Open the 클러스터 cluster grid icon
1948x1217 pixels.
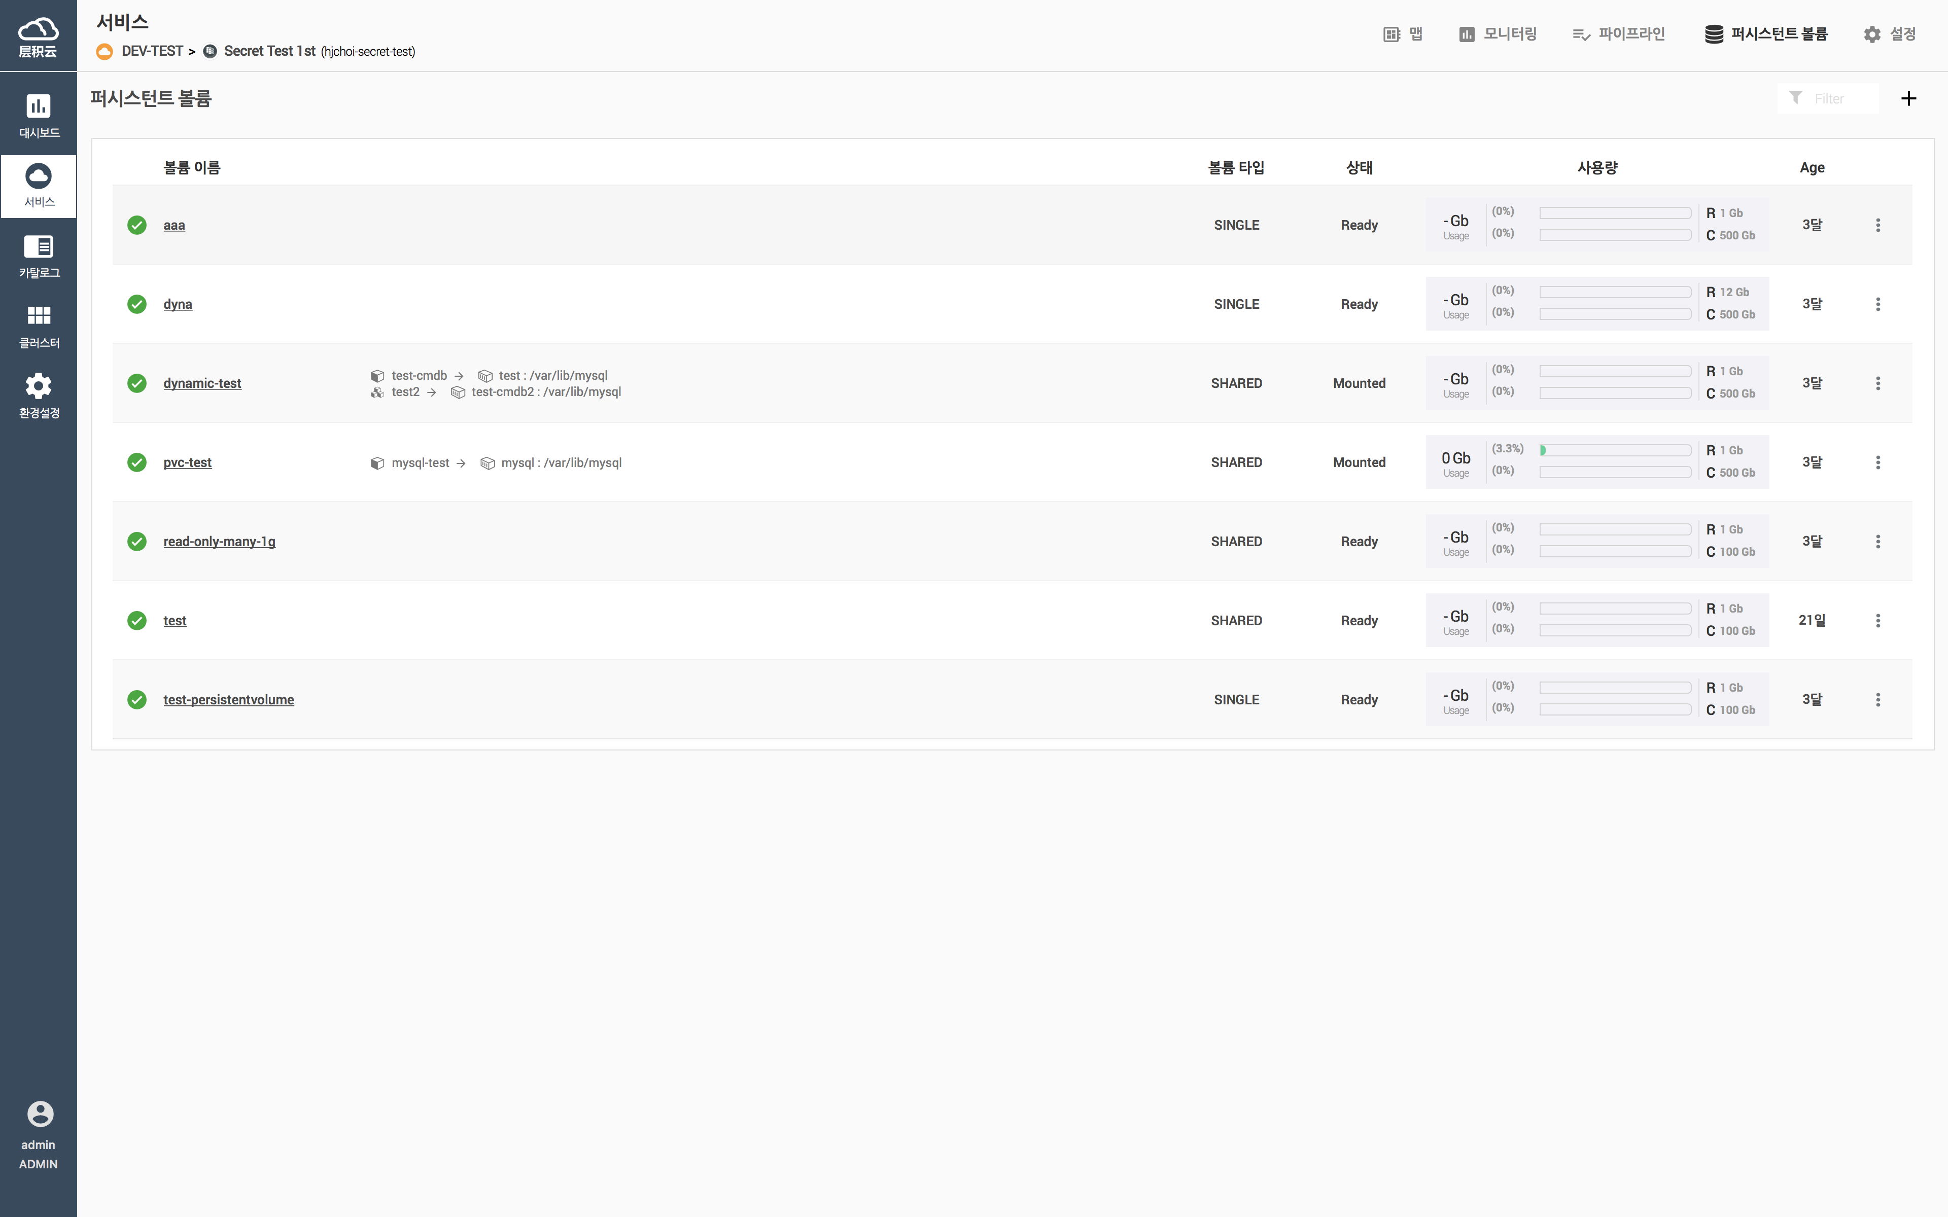click(39, 315)
